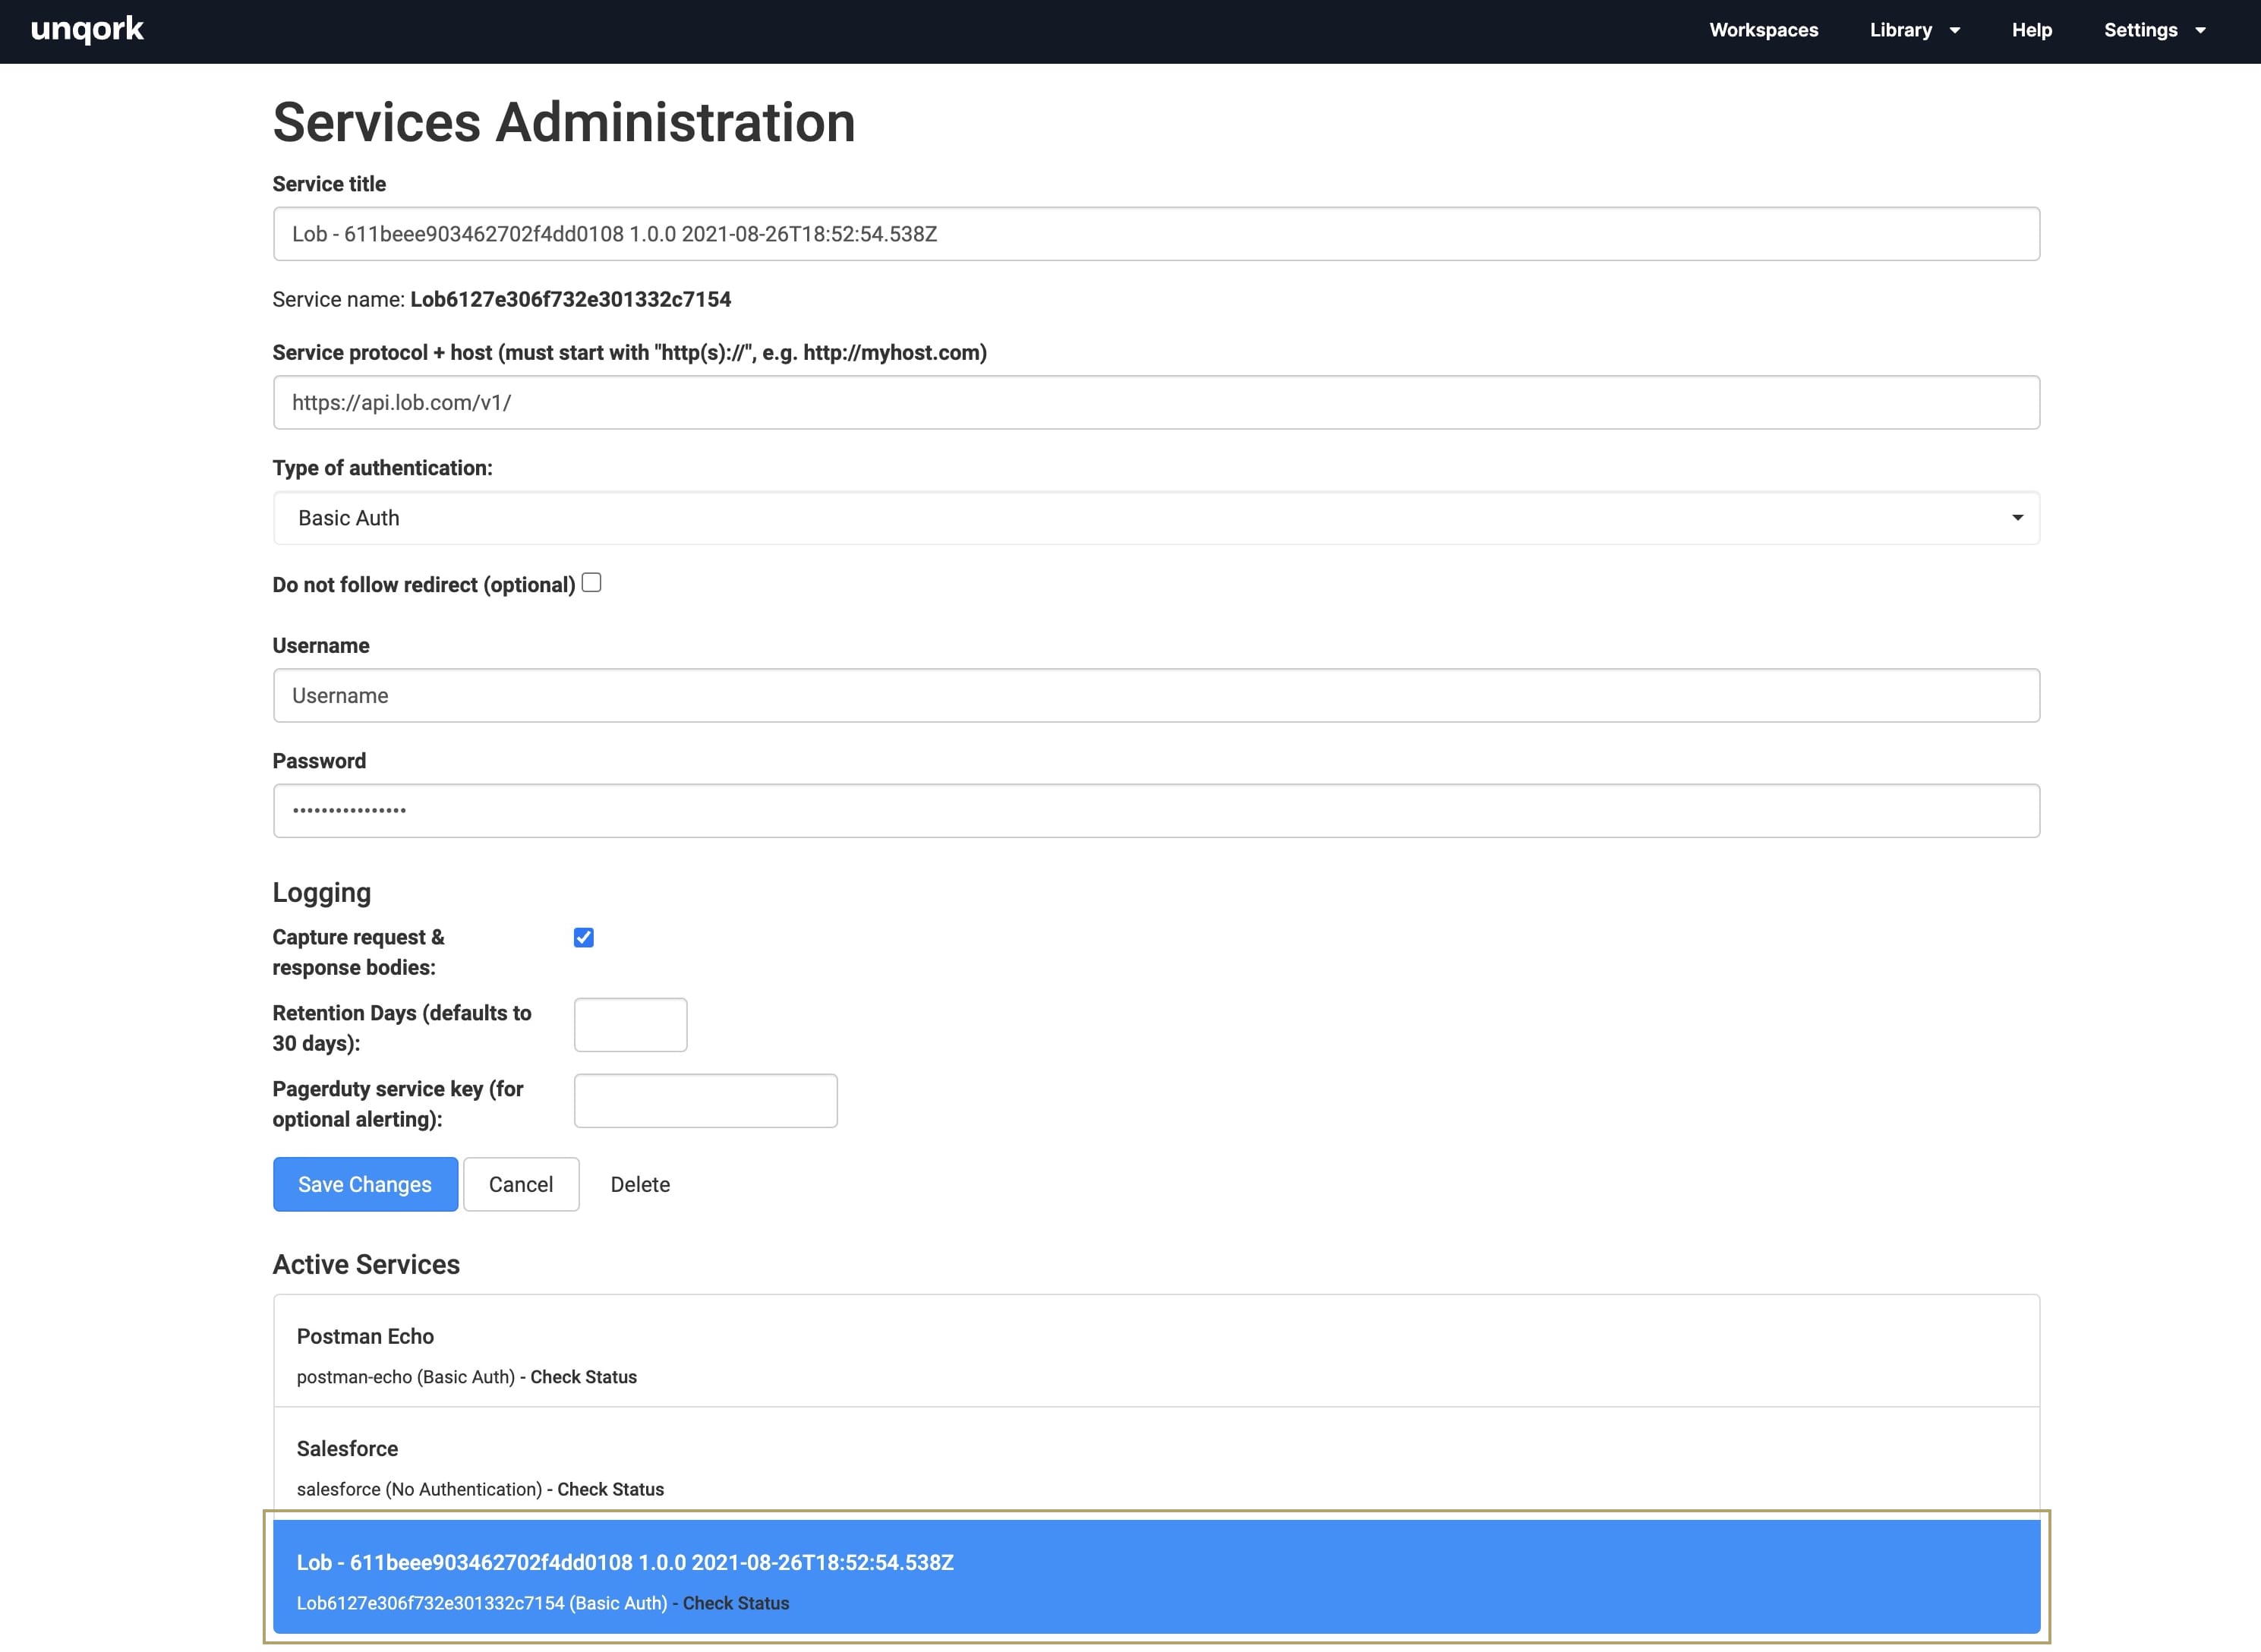Screen dimensions: 2261x1652
Task: Focus the Username input field
Action: 1156,696
